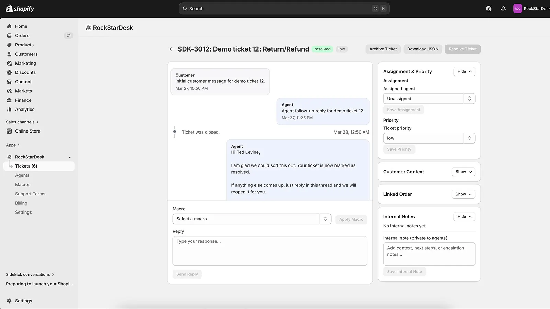Click the Apply Macro button

[x=351, y=220]
